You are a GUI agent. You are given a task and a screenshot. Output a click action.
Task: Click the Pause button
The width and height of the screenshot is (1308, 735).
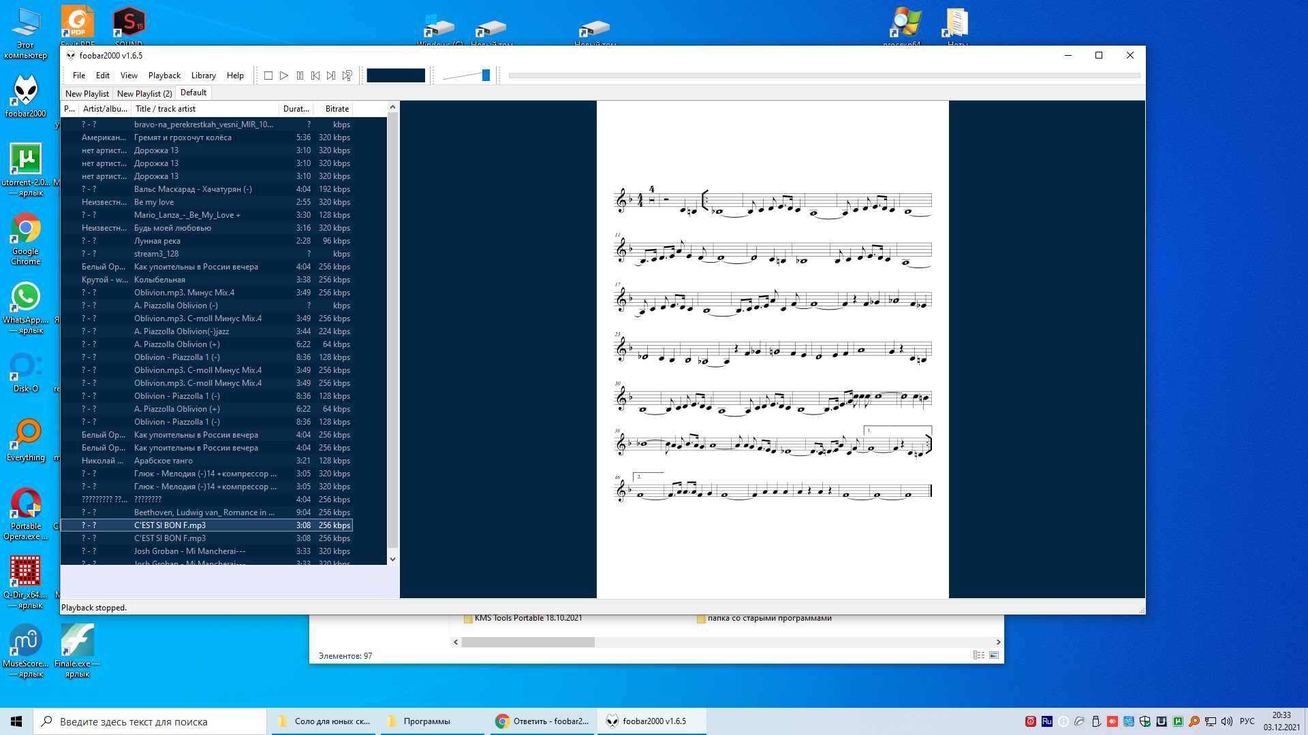(x=300, y=76)
